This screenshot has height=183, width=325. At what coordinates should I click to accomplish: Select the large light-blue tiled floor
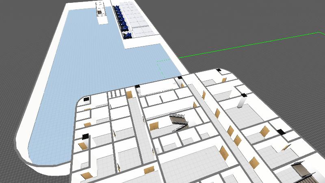(x=81, y=61)
